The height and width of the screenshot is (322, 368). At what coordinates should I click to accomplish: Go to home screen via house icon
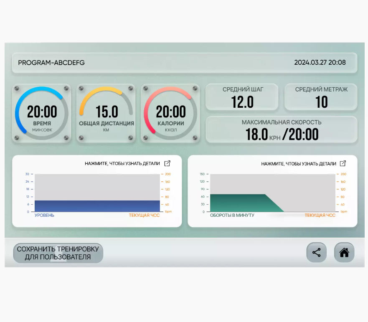(x=344, y=253)
